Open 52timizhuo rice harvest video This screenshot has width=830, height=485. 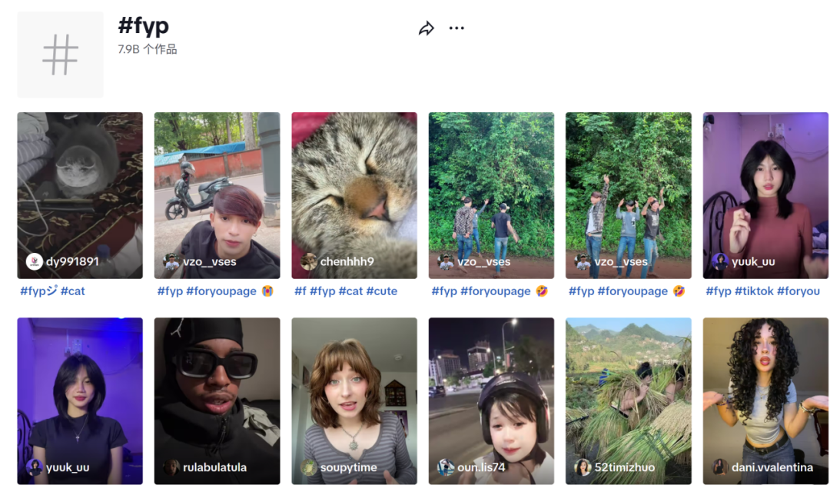(629, 400)
